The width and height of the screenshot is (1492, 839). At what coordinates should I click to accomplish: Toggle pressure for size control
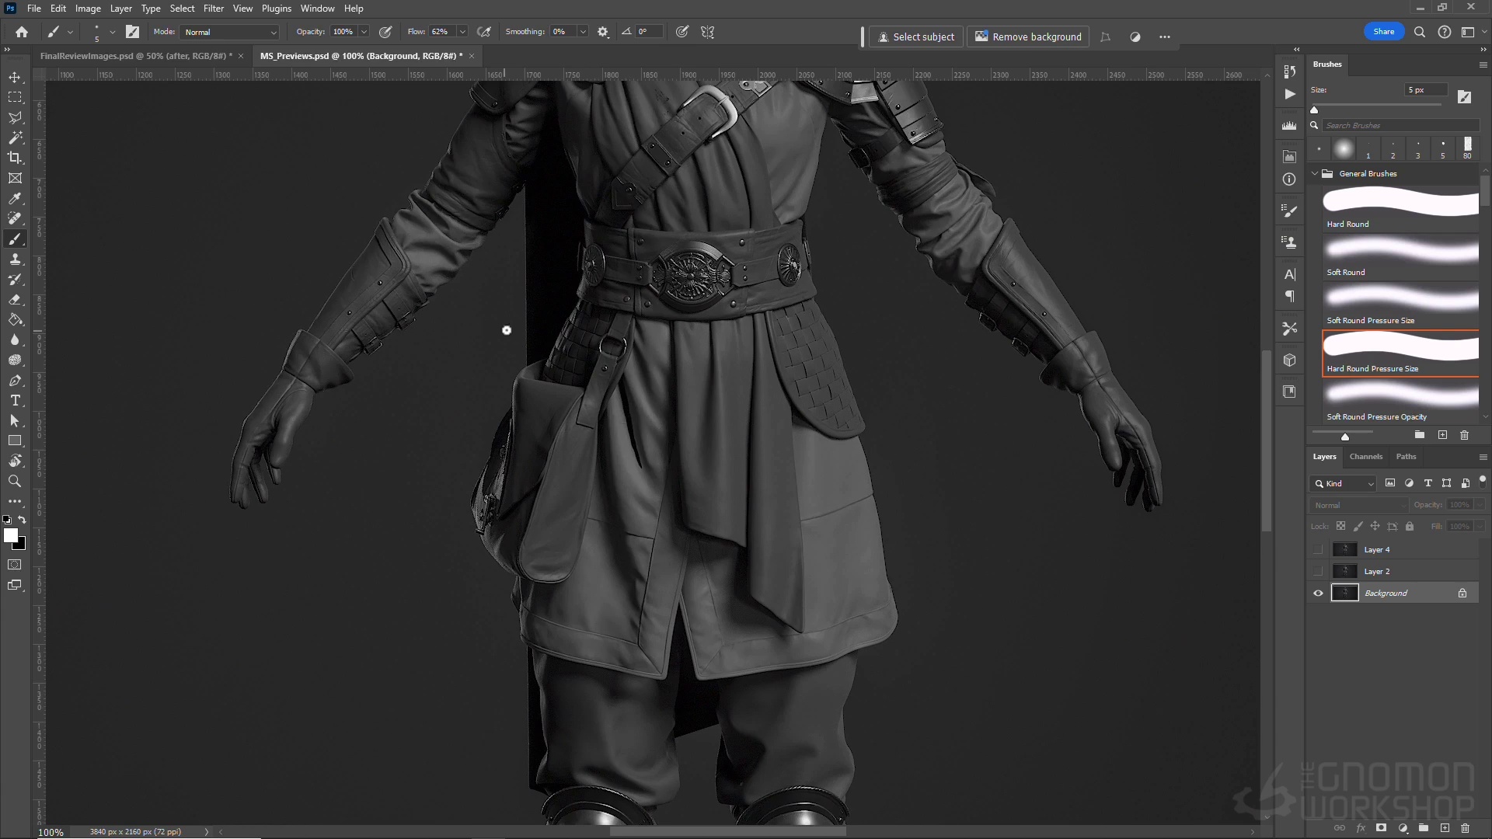682,32
